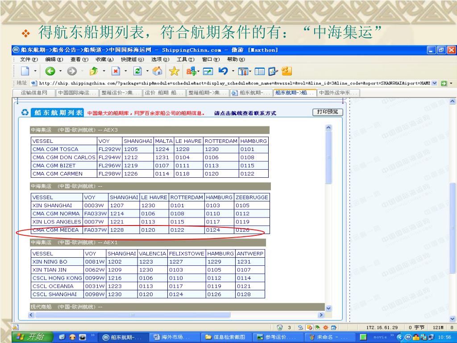Open the 参考运价 taskbar item
Screen dimensions: 457x343
pyautogui.click(x=278, y=337)
